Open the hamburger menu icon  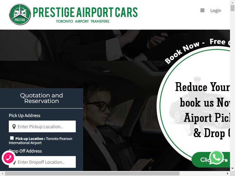tap(202, 11)
